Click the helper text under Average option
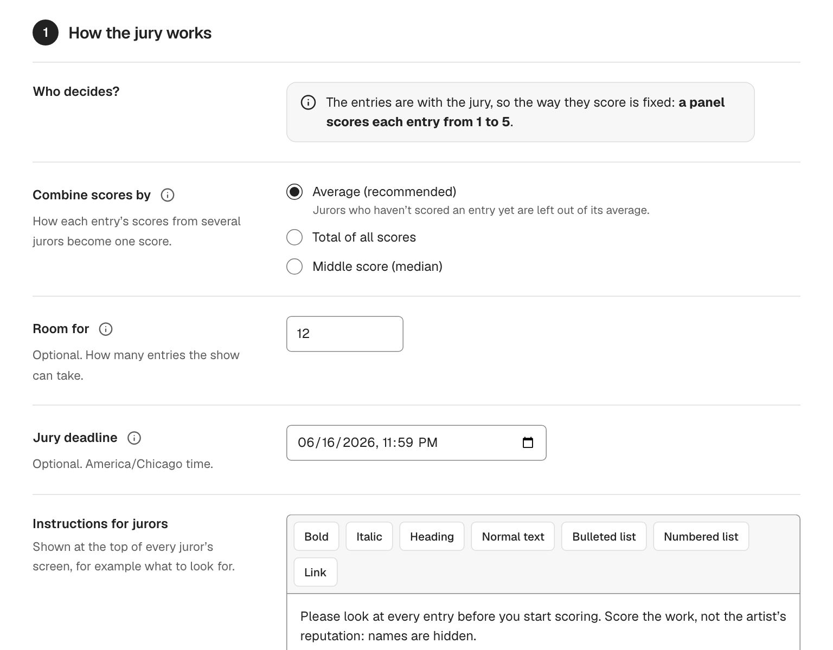The width and height of the screenshot is (833, 650). tap(481, 210)
